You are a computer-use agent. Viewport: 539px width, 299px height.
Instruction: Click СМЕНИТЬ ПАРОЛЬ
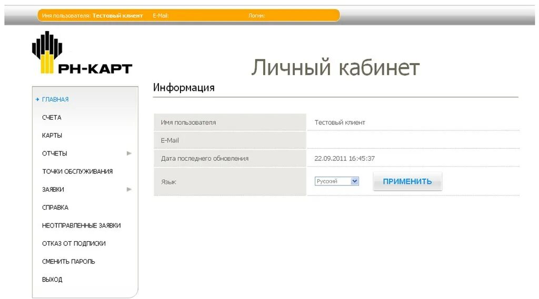(68, 262)
